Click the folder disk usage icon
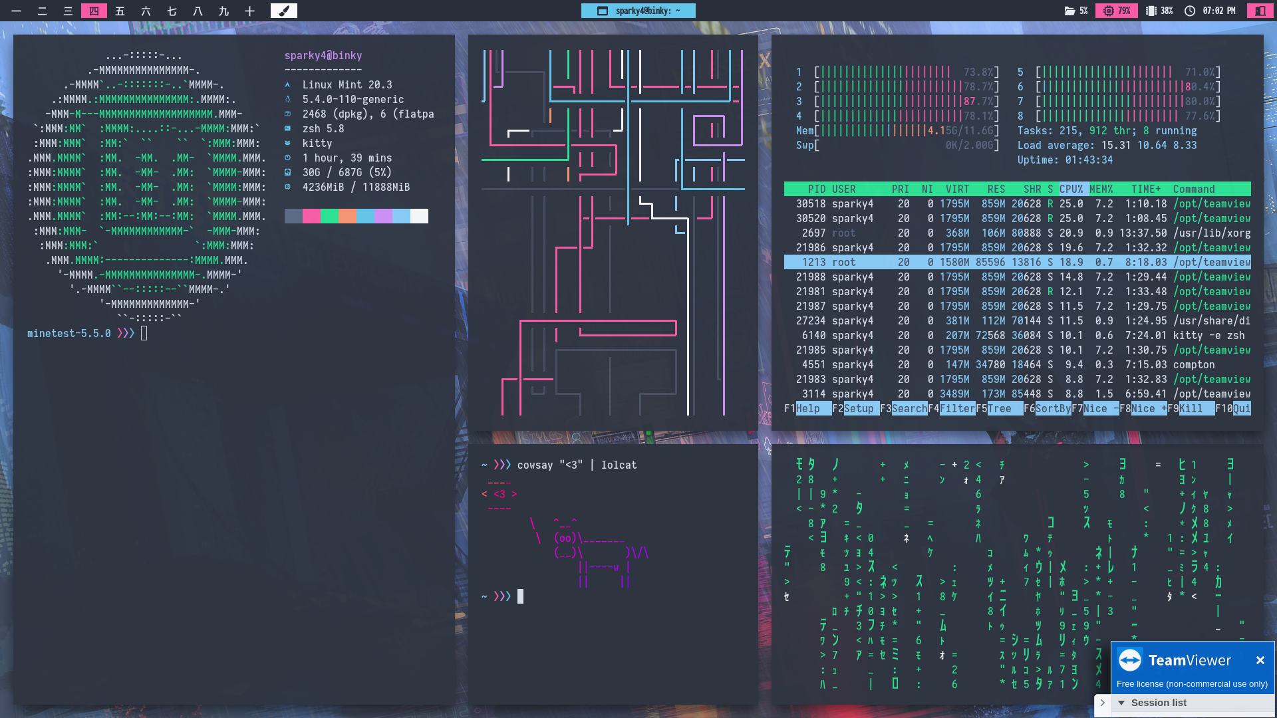The height and width of the screenshot is (718, 1277). pyautogui.click(x=1069, y=11)
